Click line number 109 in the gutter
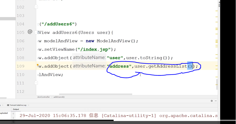This screenshot has height=124, width=236. pos(20,66)
